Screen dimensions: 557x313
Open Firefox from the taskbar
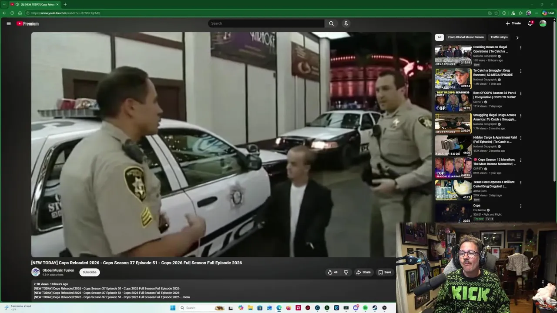289,308
